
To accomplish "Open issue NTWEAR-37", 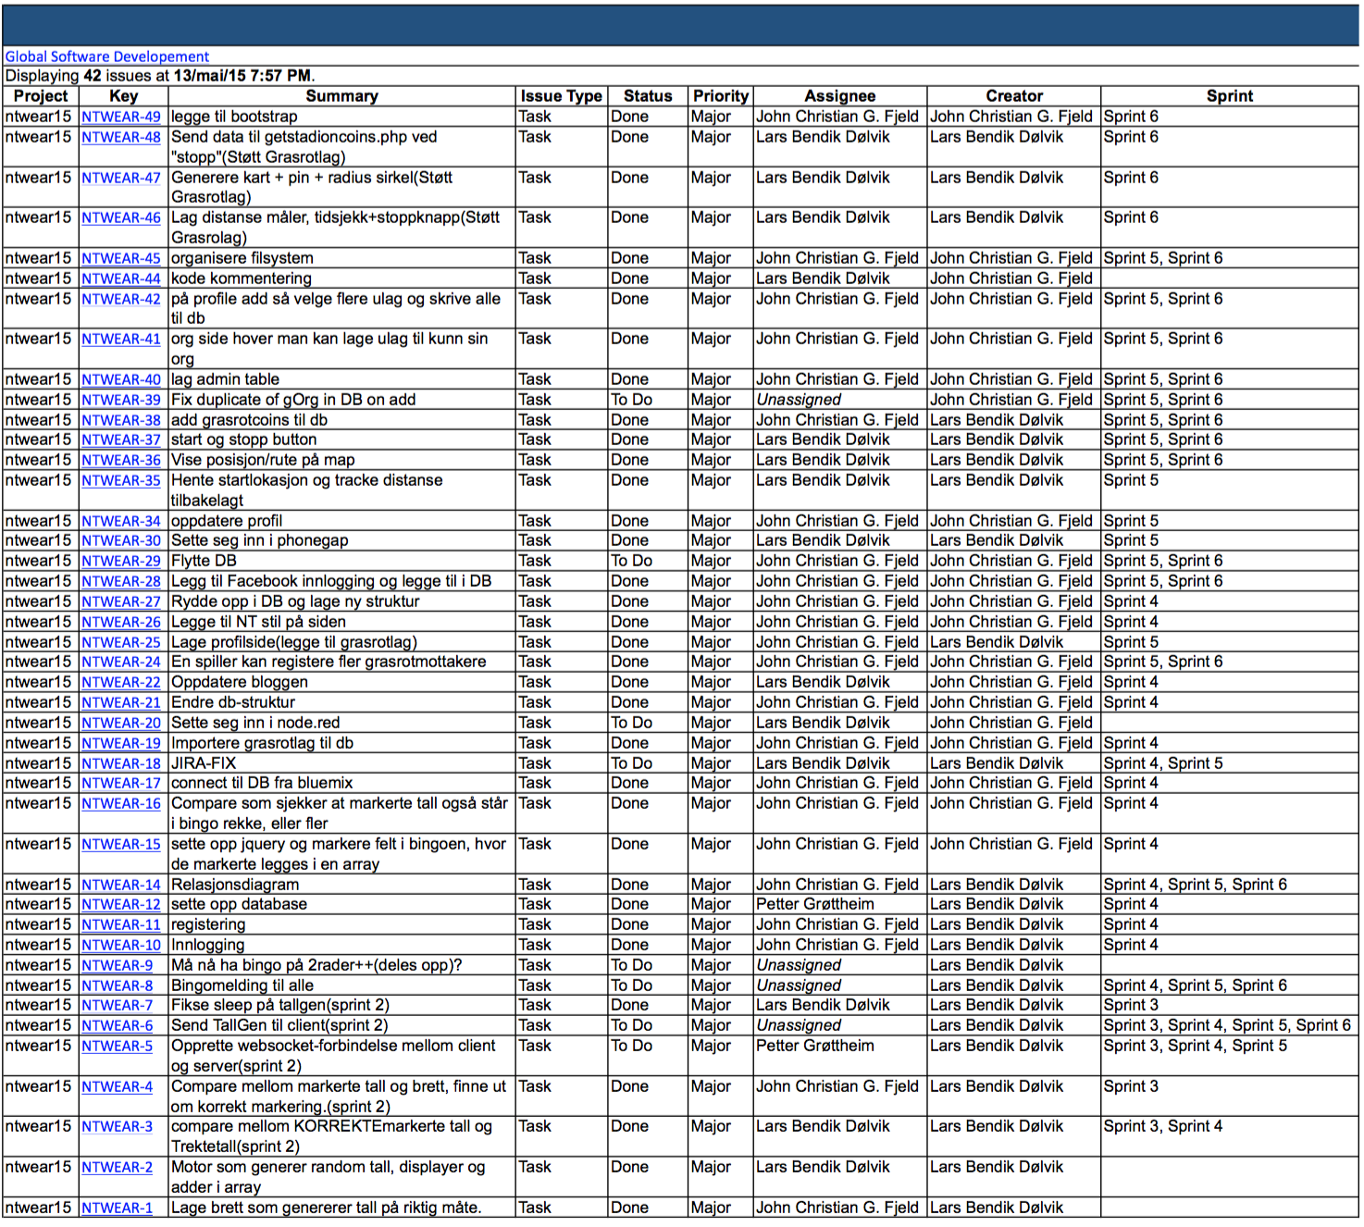I will click(121, 440).
